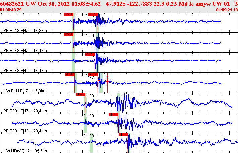Click the start time 01:08:48.79 label
The width and height of the screenshot is (238, 153).
point(11,10)
